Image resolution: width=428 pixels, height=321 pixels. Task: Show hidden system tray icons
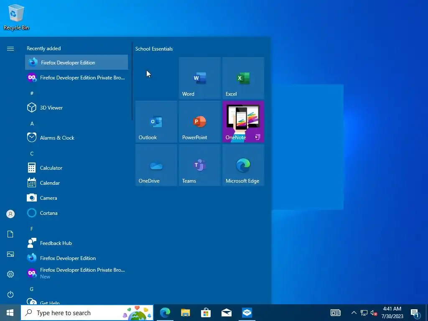(354, 313)
